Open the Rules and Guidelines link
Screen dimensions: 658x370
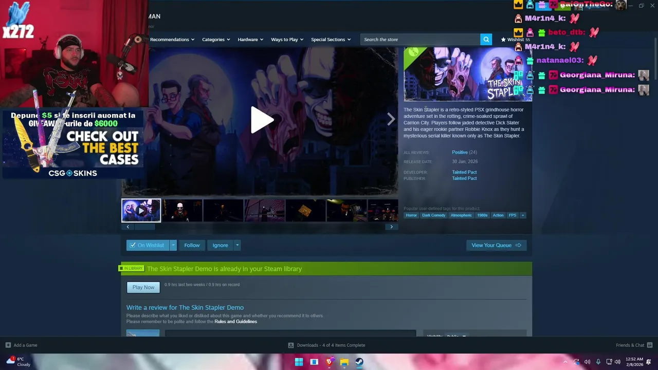pos(235,322)
